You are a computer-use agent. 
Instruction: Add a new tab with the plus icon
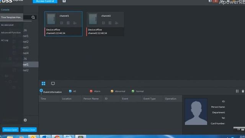click(64, 1)
